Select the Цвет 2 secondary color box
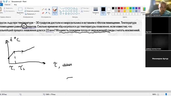The width and height of the screenshot is (171, 96). click(109, 11)
